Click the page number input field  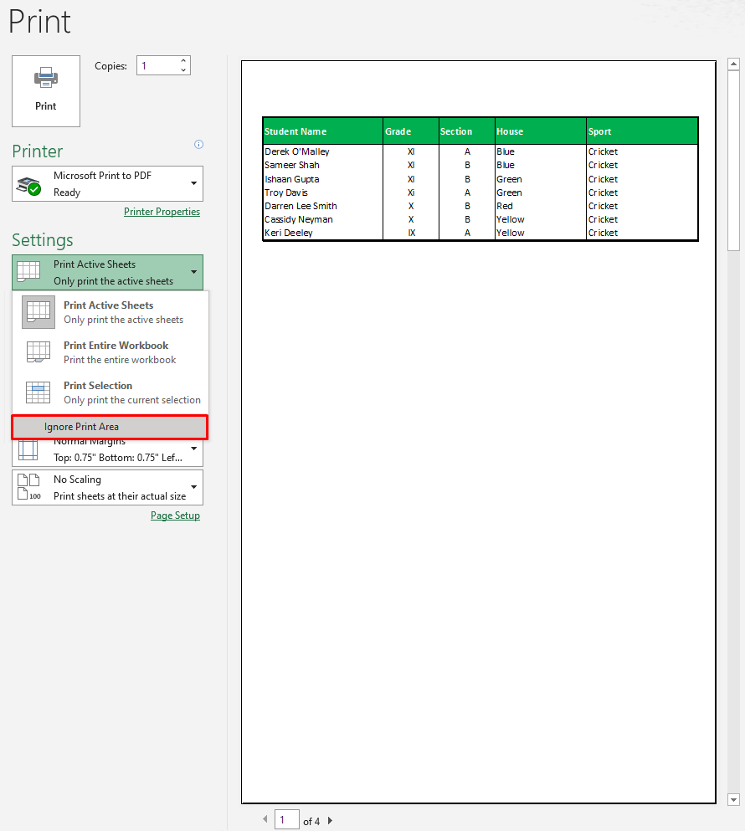click(x=286, y=819)
